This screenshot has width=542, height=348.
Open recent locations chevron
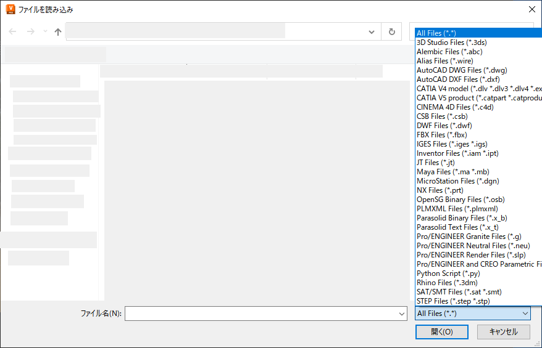point(45,32)
